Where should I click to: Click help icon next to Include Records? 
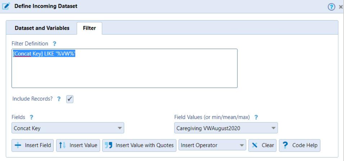click(x=59, y=99)
